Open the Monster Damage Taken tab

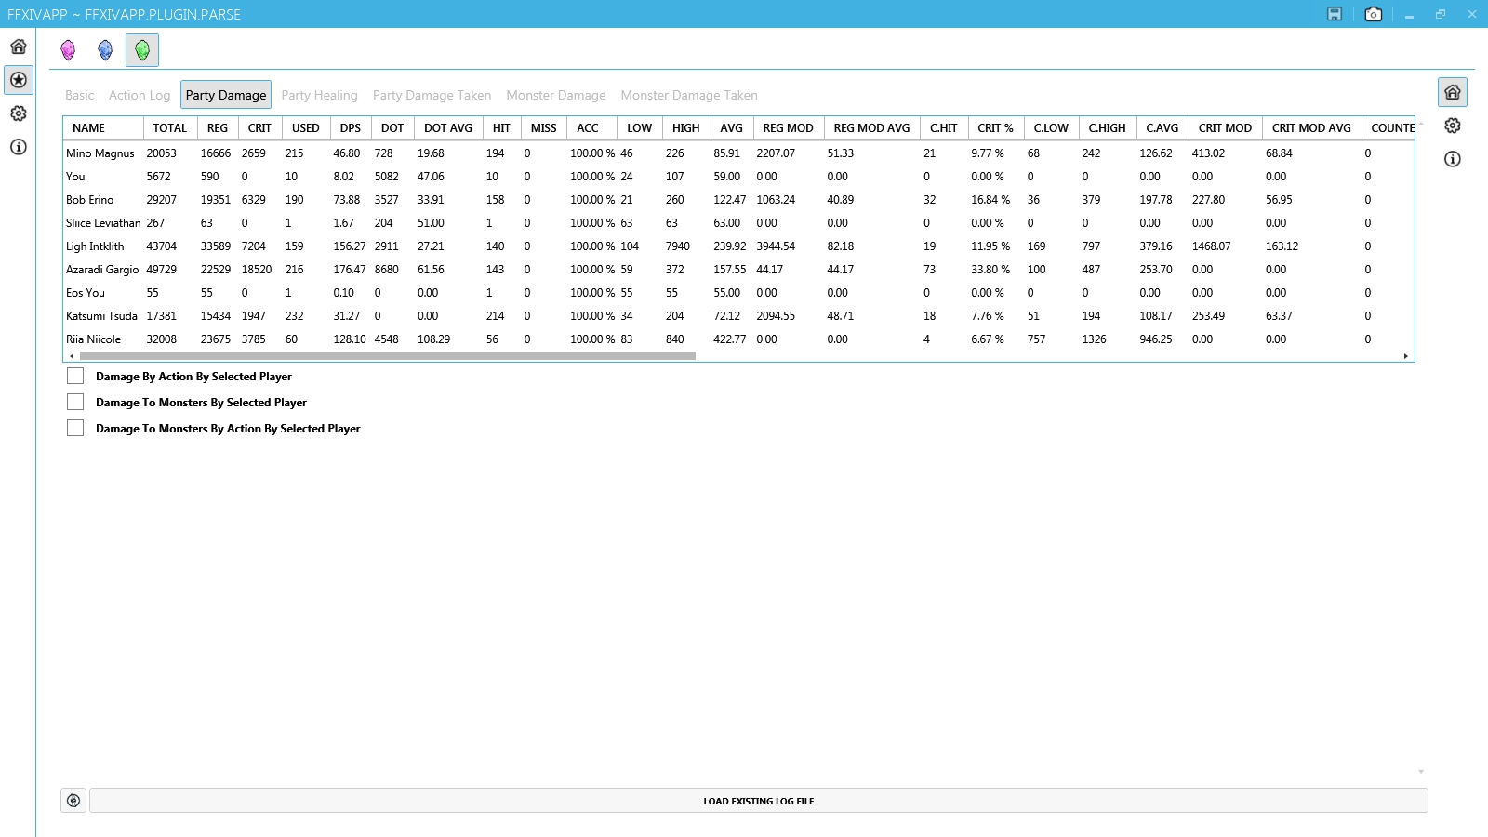coord(688,95)
